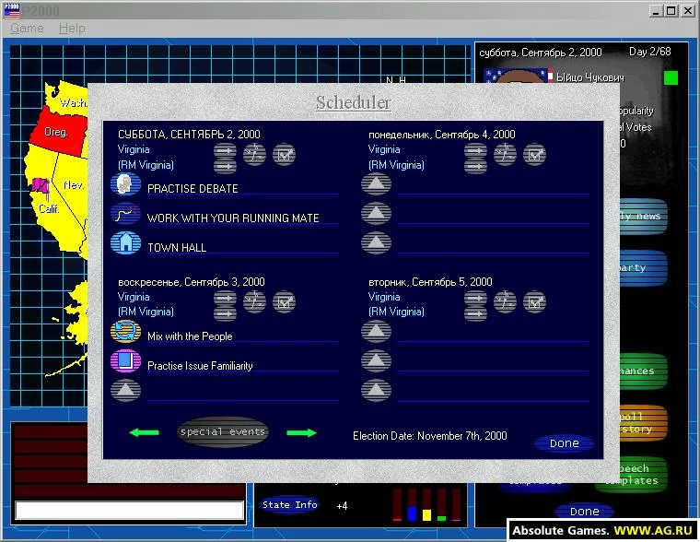Select the Practise Issue Familiarity entry
Viewport: 700px width, 542px height.
[200, 366]
